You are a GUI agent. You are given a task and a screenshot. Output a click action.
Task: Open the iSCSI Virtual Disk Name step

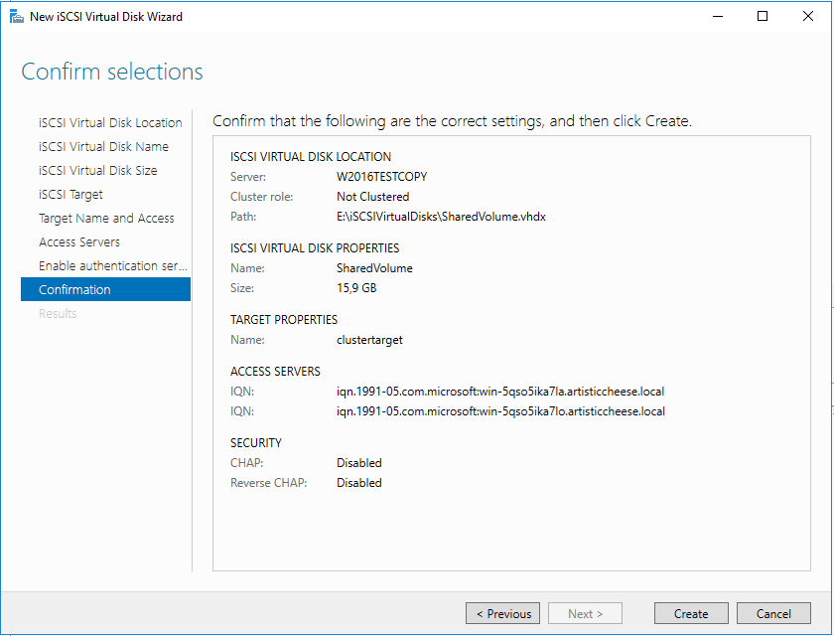click(103, 147)
